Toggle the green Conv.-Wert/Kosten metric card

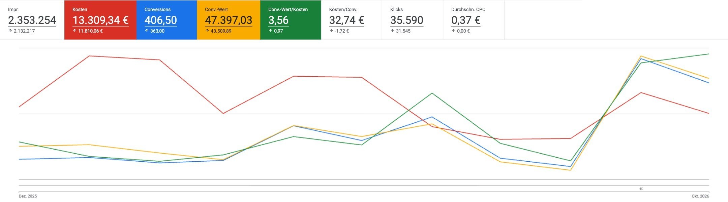(291, 20)
